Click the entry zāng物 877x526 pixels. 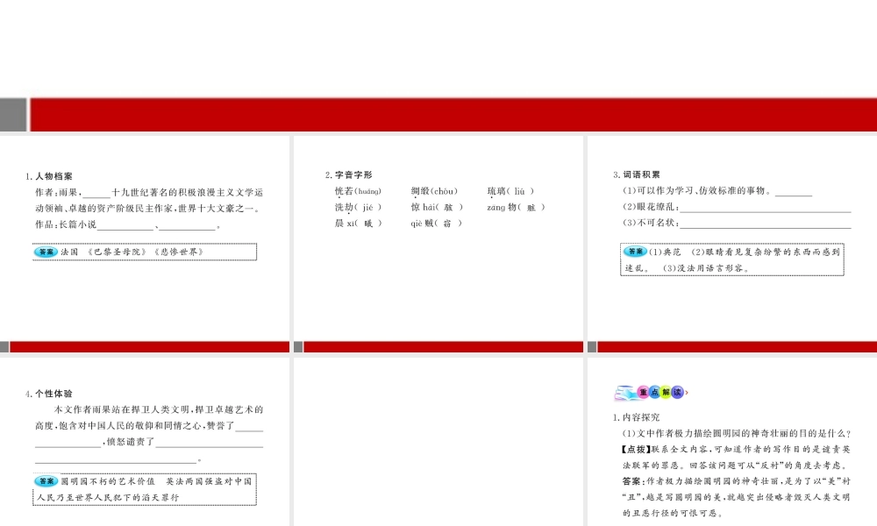click(x=516, y=208)
